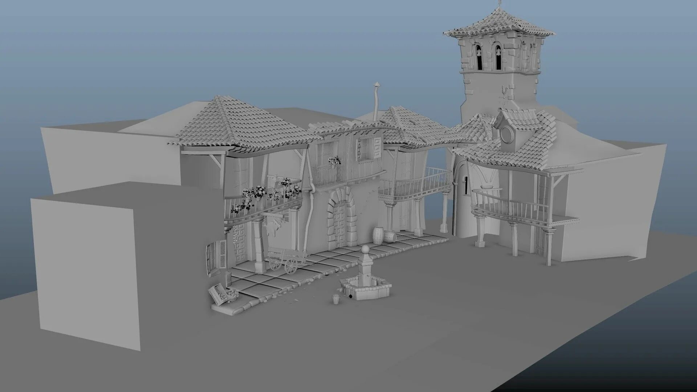Click the stone-arched doorway

coord(340,222)
